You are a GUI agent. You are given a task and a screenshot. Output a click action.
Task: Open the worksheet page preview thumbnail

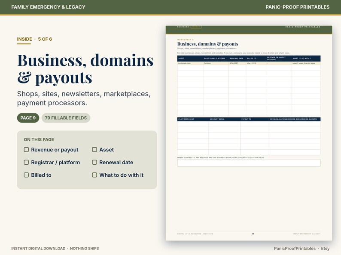click(x=249, y=133)
